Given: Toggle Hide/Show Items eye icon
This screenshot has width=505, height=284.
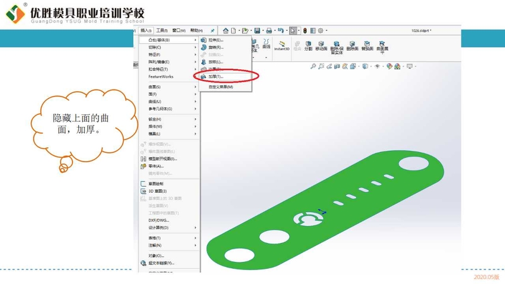Looking at the screenshot, I should tap(377, 66).
